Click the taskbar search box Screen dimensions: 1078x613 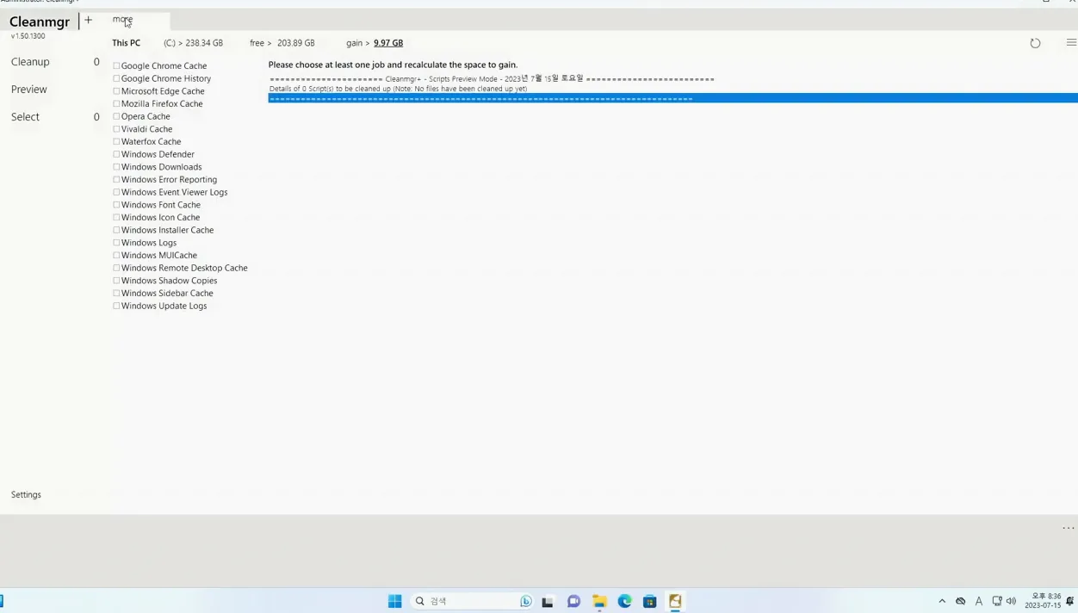[473, 601]
